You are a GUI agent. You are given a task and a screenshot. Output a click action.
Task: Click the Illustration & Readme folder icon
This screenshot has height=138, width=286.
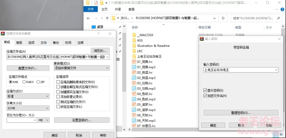click(x=134, y=46)
